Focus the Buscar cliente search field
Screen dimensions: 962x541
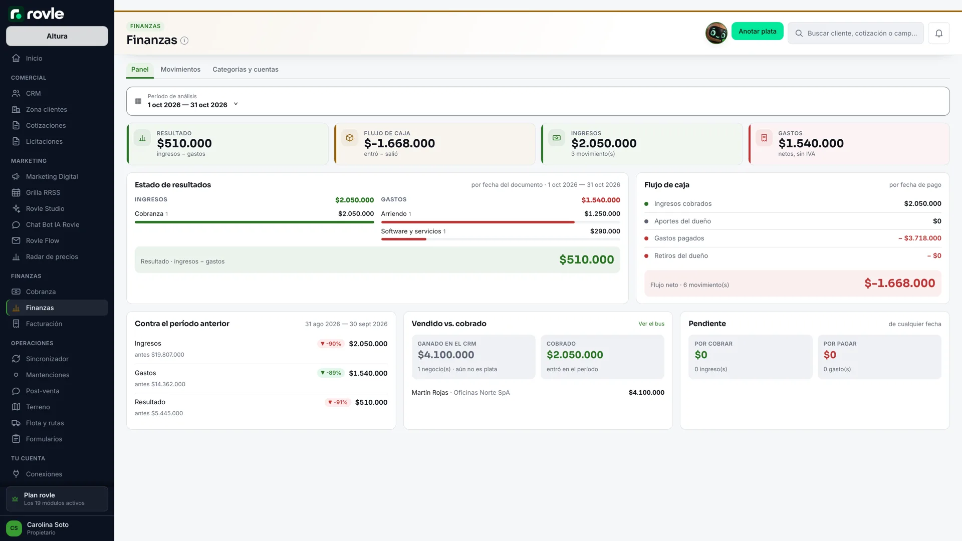[x=856, y=33]
